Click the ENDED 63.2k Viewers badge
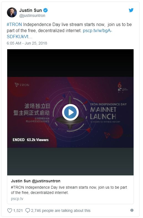The width and height of the screenshot is (143, 218). (x=30, y=140)
